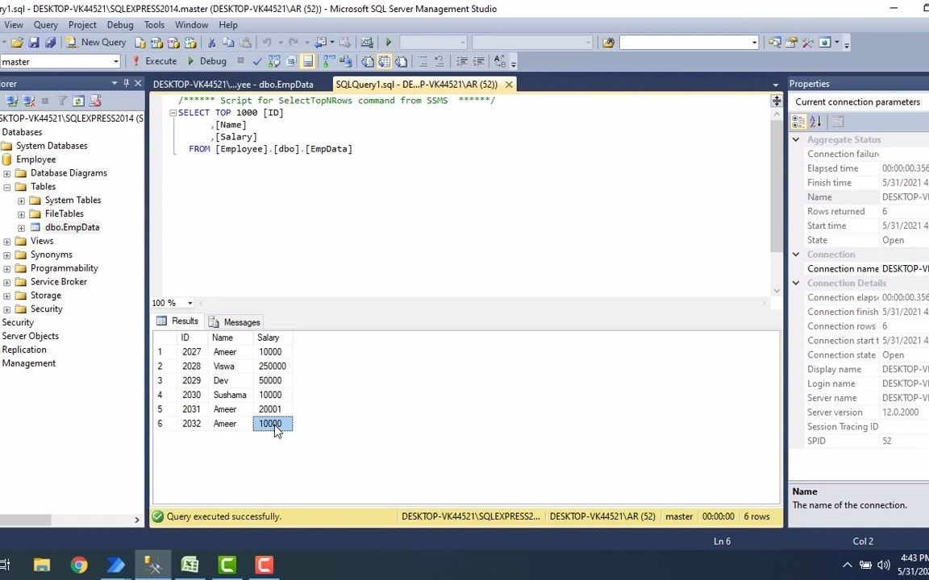Click the Object Explorer refresh icon

coord(79,101)
